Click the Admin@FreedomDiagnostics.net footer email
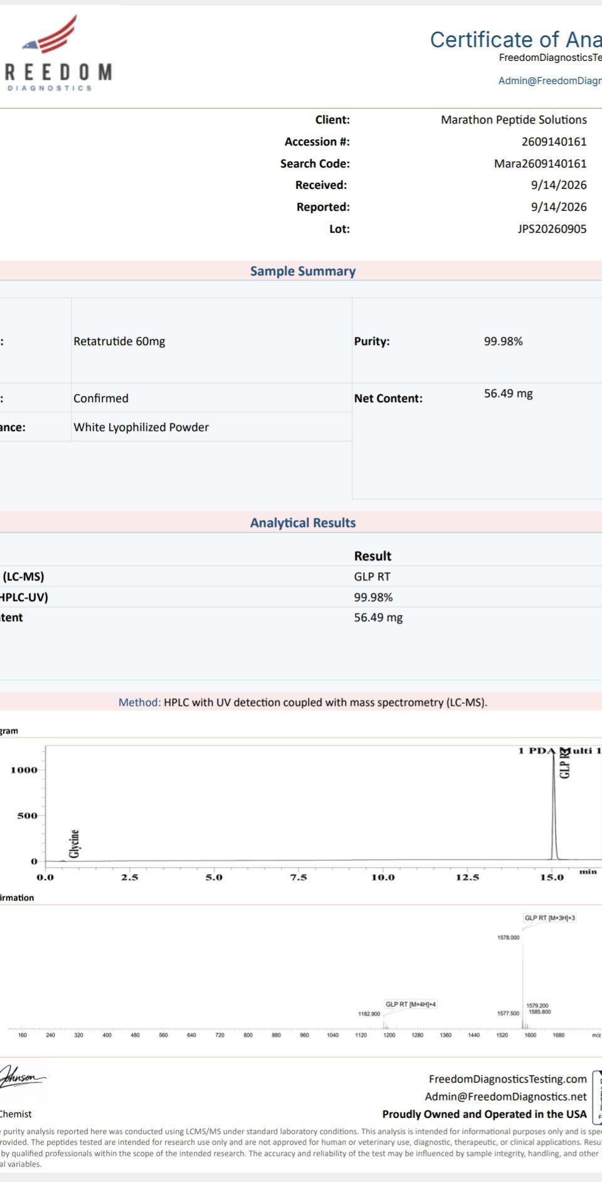 click(506, 1097)
